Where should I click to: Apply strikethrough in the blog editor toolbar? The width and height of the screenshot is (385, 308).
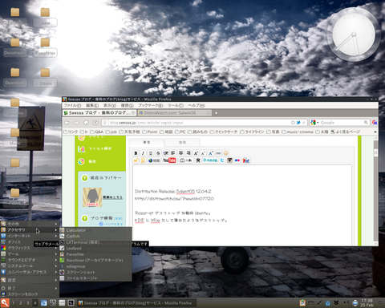158,153
